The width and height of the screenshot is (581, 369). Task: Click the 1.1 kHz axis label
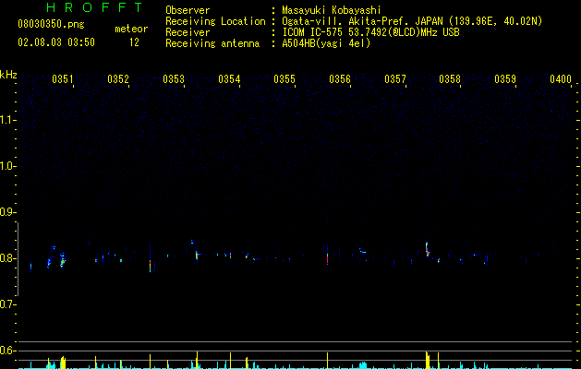tap(7, 120)
